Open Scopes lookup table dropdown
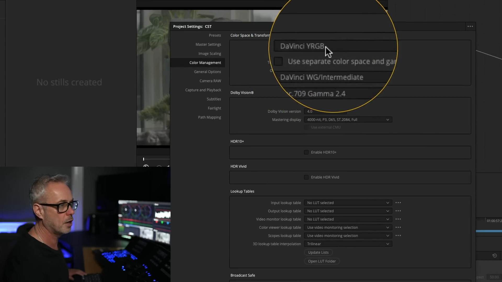 click(x=348, y=236)
